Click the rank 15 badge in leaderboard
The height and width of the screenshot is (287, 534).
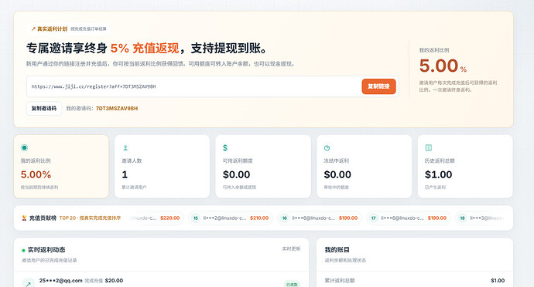pyautogui.click(x=196, y=218)
